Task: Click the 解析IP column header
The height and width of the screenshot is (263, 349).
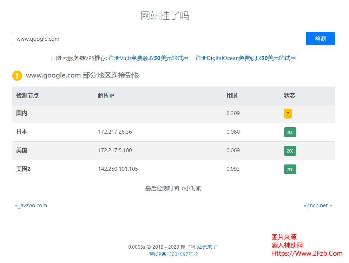Action: (106, 95)
